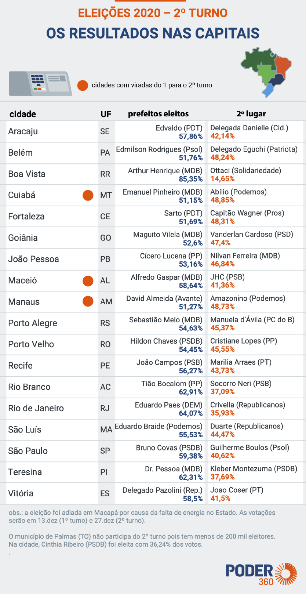Click the 'Bruno Covas (PSDB)' winner entry
The height and width of the screenshot is (594, 306).
[x=169, y=448]
